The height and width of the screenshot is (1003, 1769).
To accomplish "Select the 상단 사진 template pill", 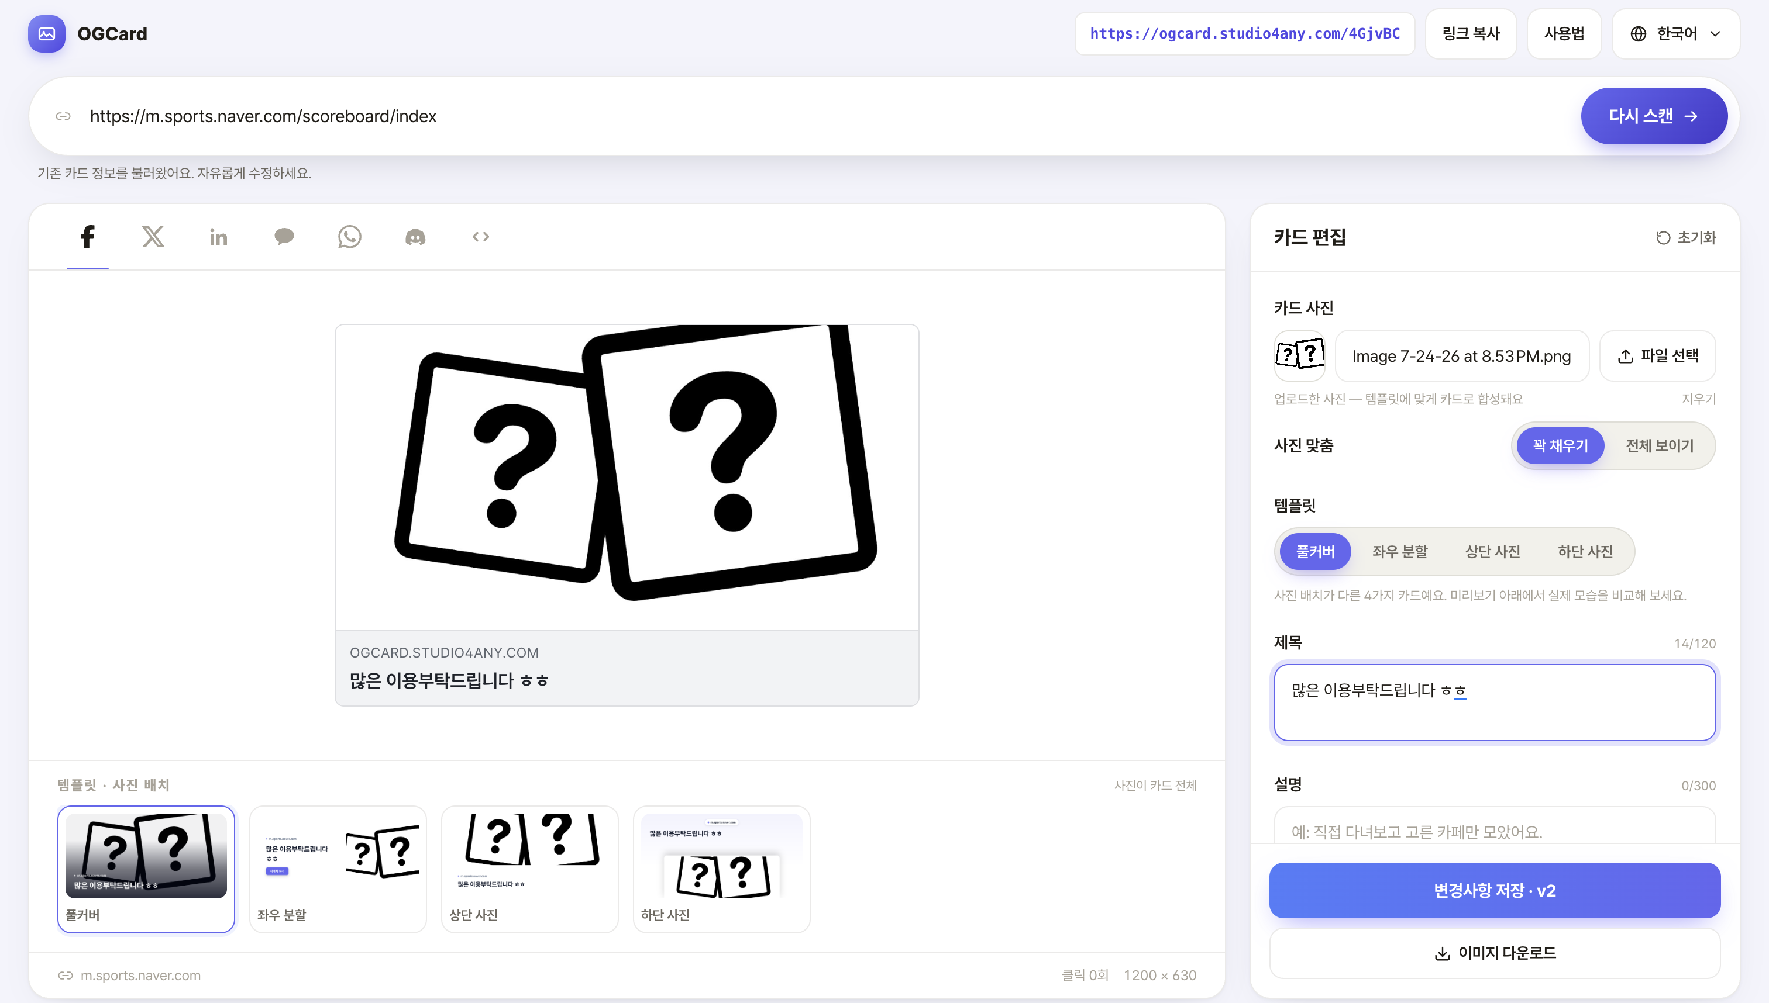I will [x=1492, y=551].
